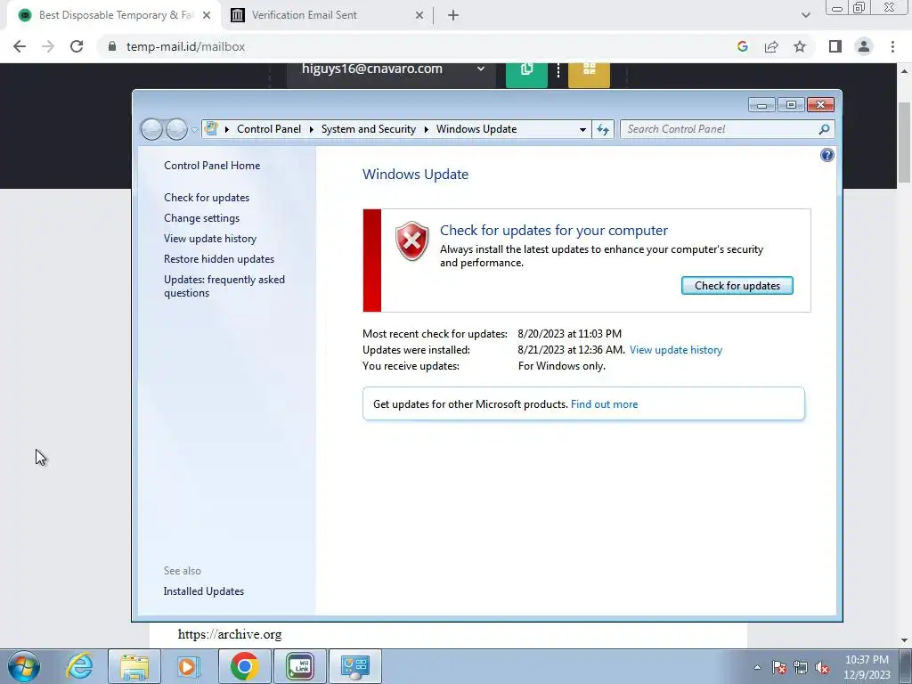Select System and Security in breadcrumb

point(369,129)
